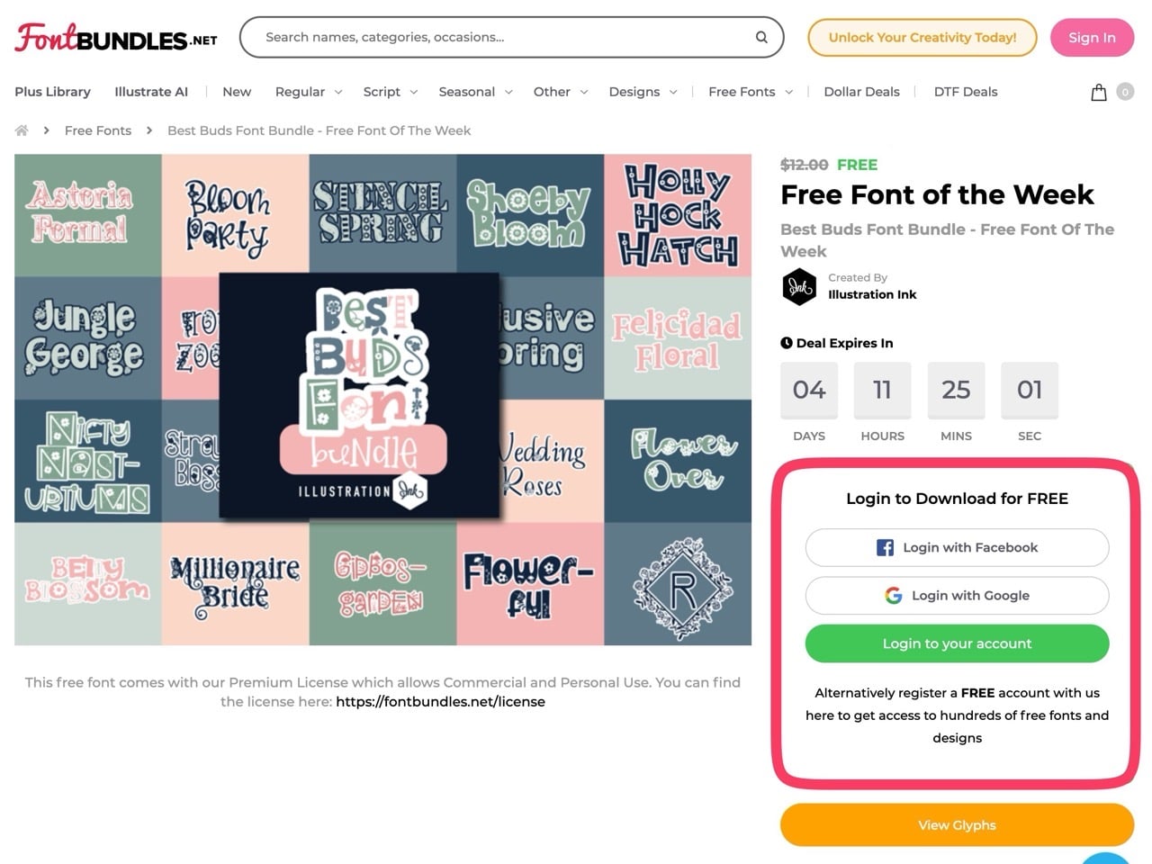Click the Illustration Ink creator avatar
The image size is (1152, 864).
[798, 286]
